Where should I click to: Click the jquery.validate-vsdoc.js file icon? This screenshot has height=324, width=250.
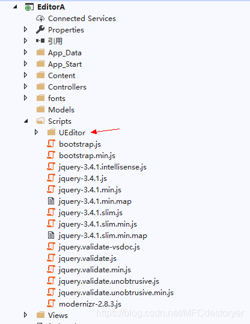coord(51,246)
